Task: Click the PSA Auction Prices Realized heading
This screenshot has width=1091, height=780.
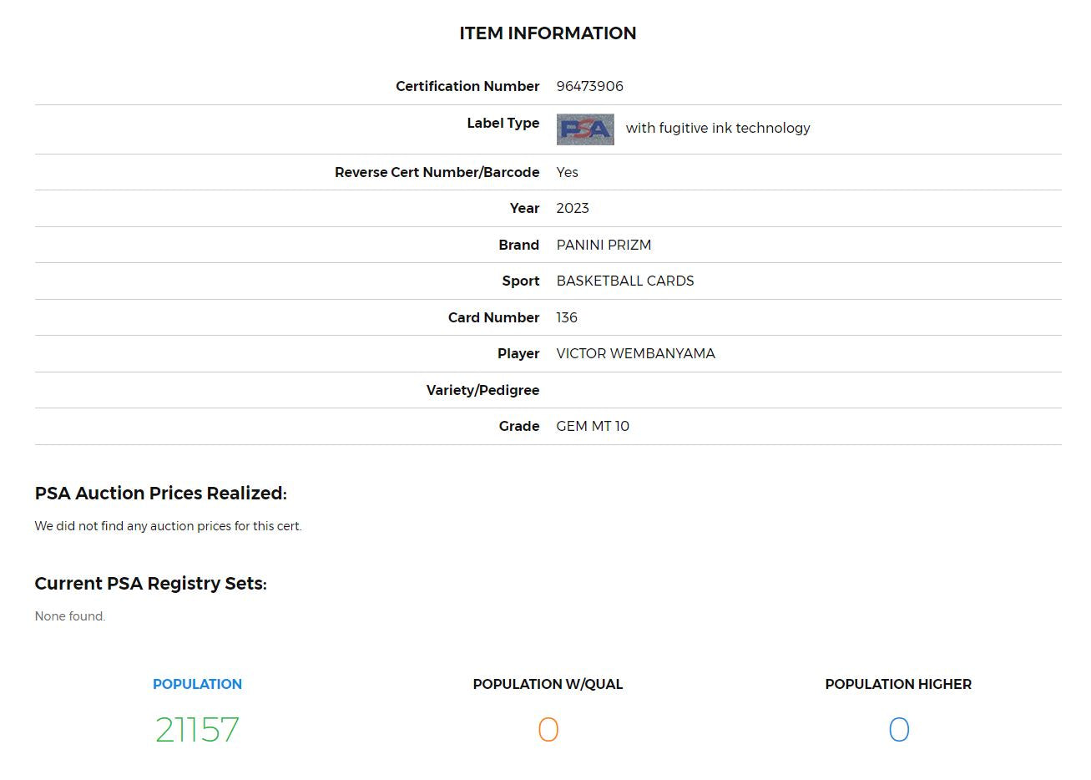Action: [160, 494]
